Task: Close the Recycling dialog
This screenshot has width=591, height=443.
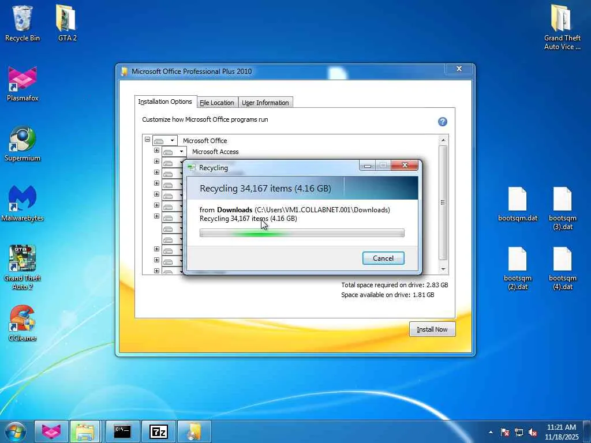Action: point(405,166)
